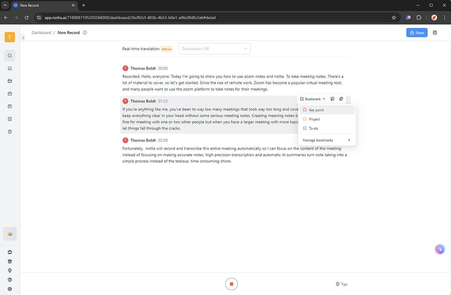Open the calendar icon in sidebar

pos(10,94)
